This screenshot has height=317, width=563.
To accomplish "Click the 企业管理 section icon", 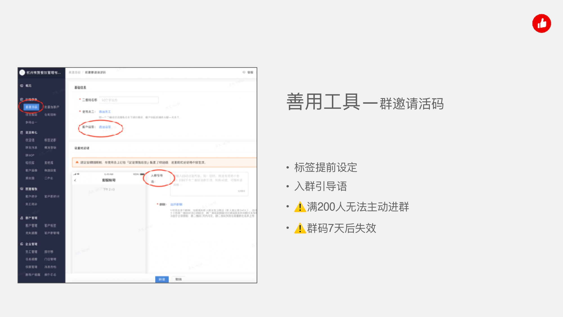I will pos(22,244).
